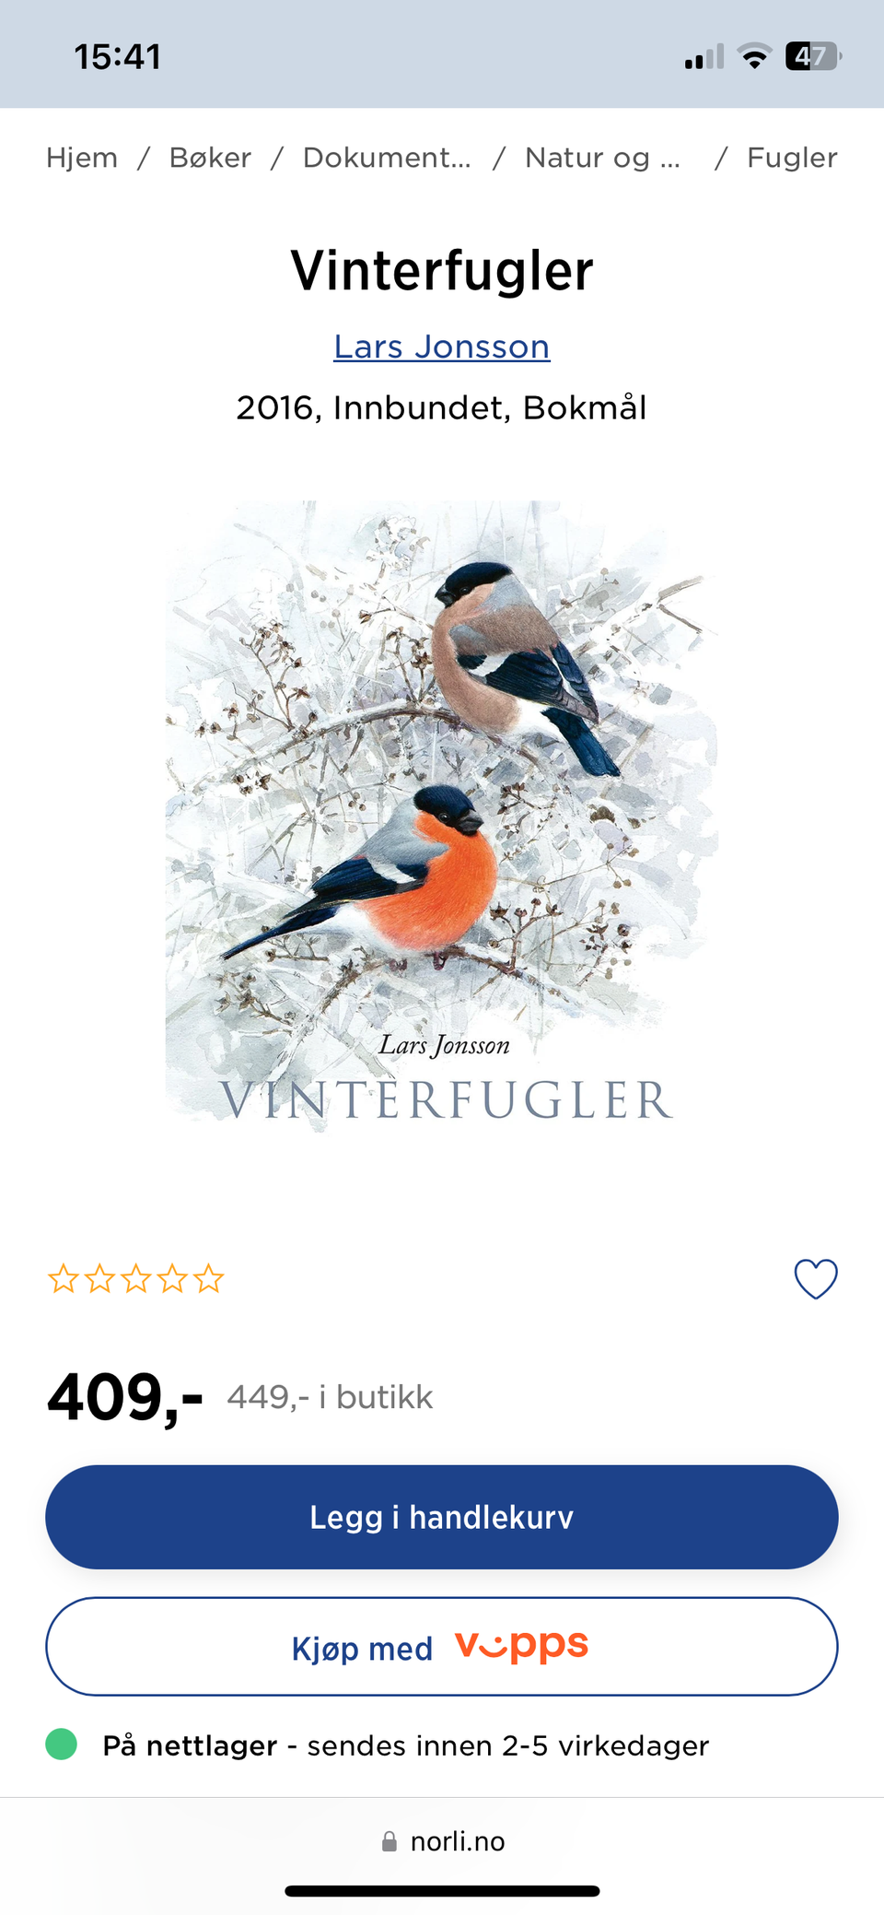The image size is (884, 1915).
Task: Rate with the fifth star
Action: pos(209,1279)
